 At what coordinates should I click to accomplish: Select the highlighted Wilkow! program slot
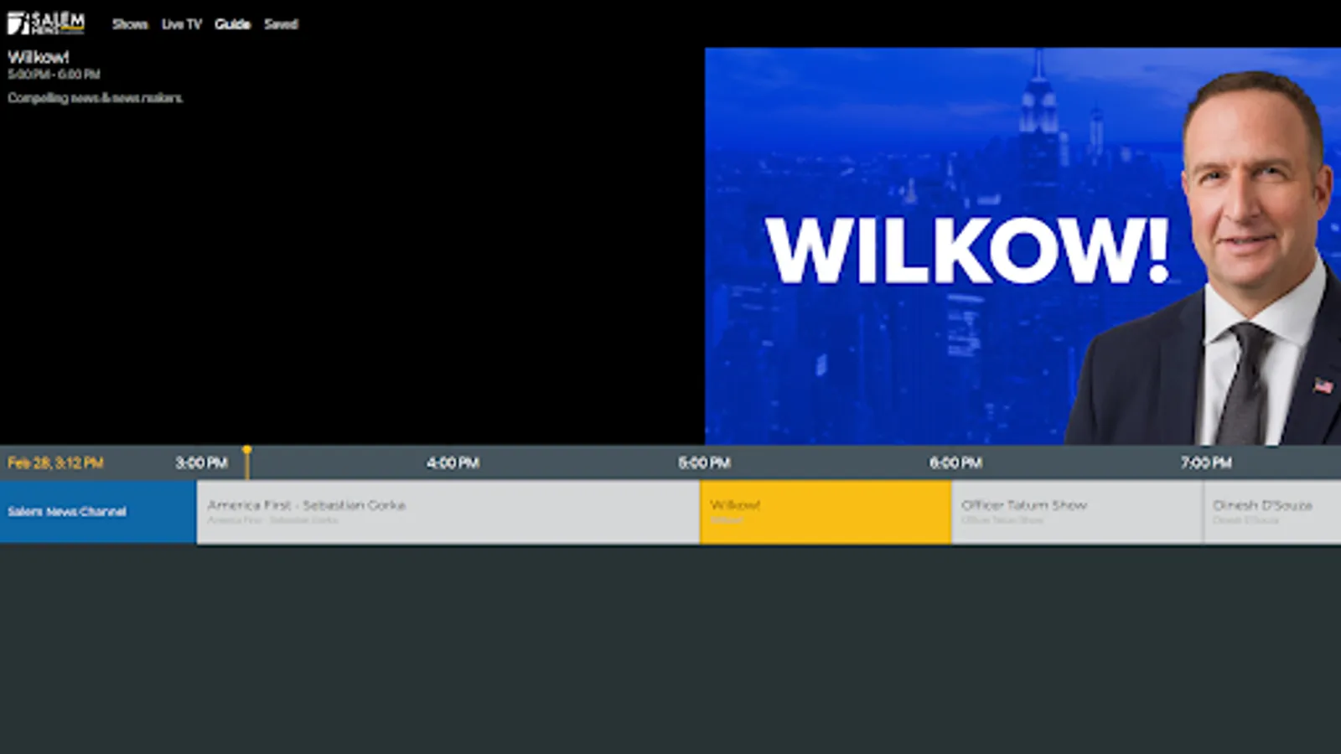826,512
